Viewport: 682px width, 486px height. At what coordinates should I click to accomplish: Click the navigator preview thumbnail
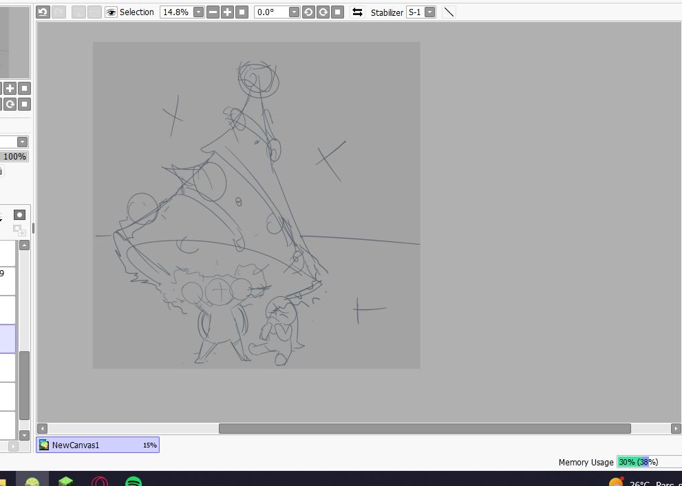click(x=14, y=42)
